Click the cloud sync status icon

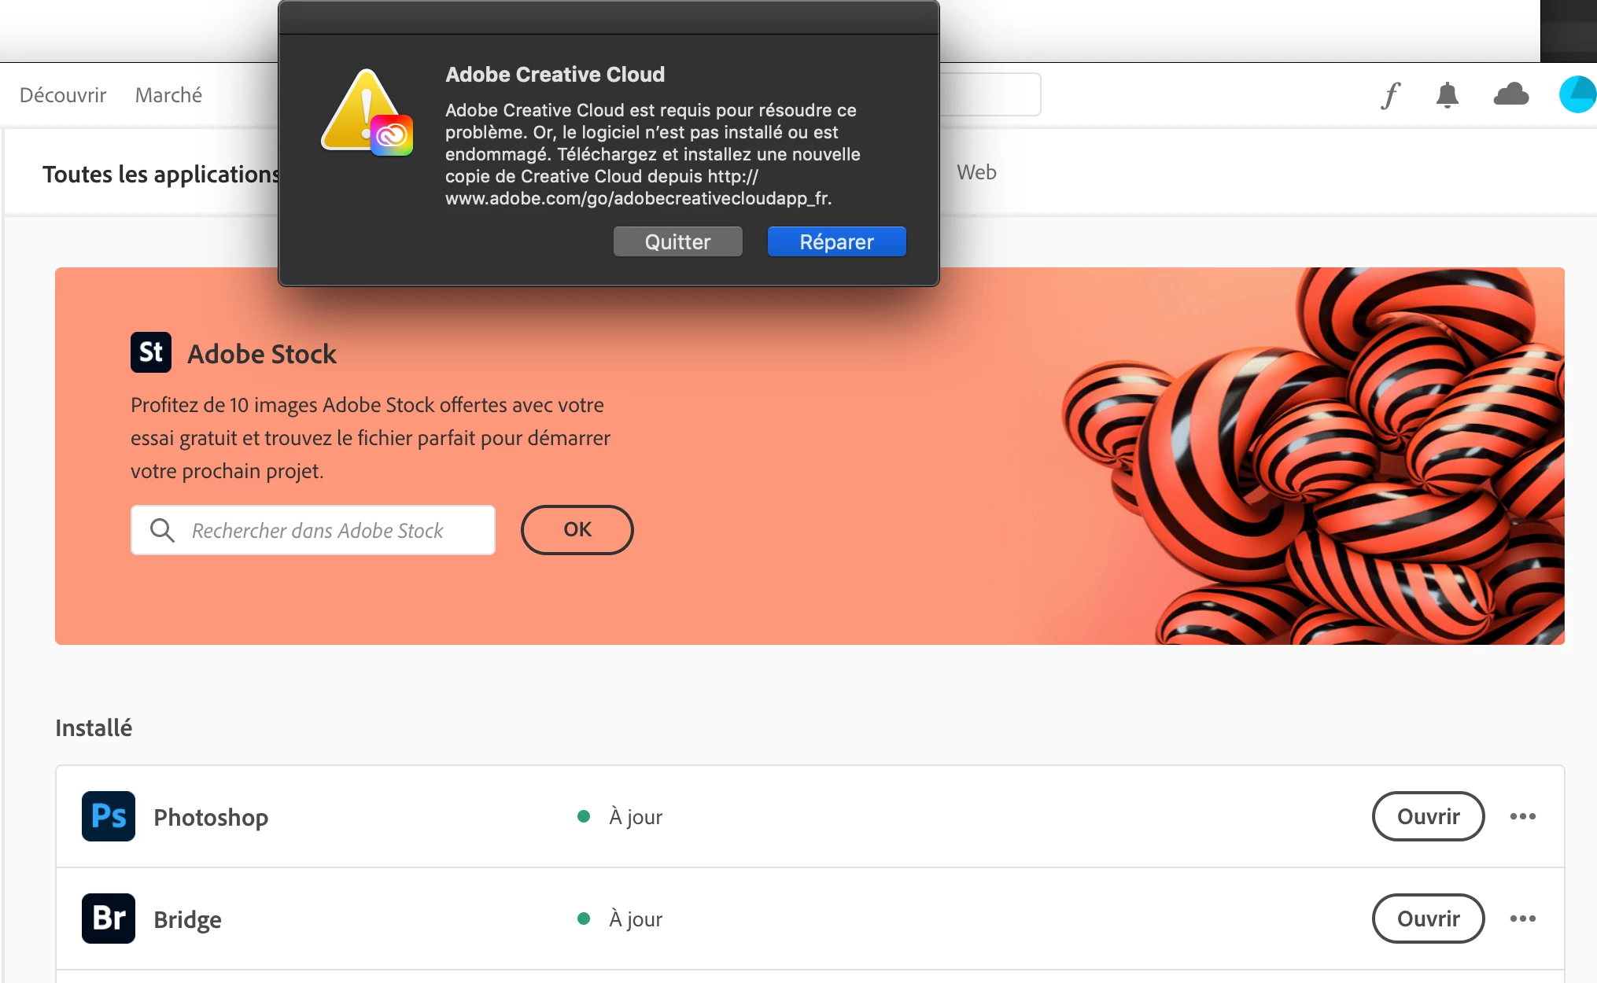(x=1510, y=95)
